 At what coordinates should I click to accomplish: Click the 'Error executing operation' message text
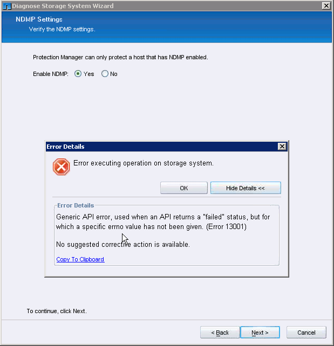tap(144, 163)
